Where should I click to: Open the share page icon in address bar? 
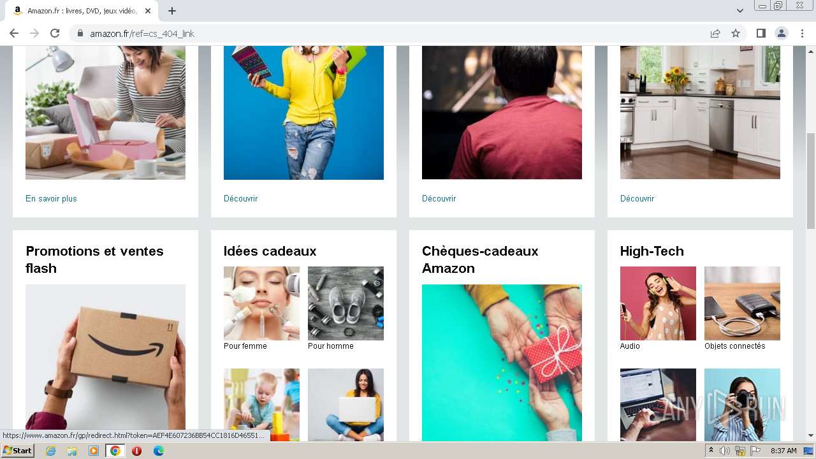(715, 33)
